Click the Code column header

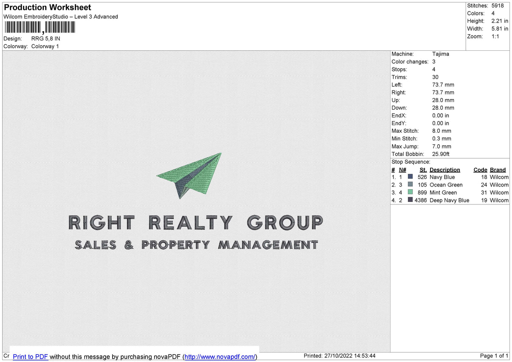coord(480,169)
